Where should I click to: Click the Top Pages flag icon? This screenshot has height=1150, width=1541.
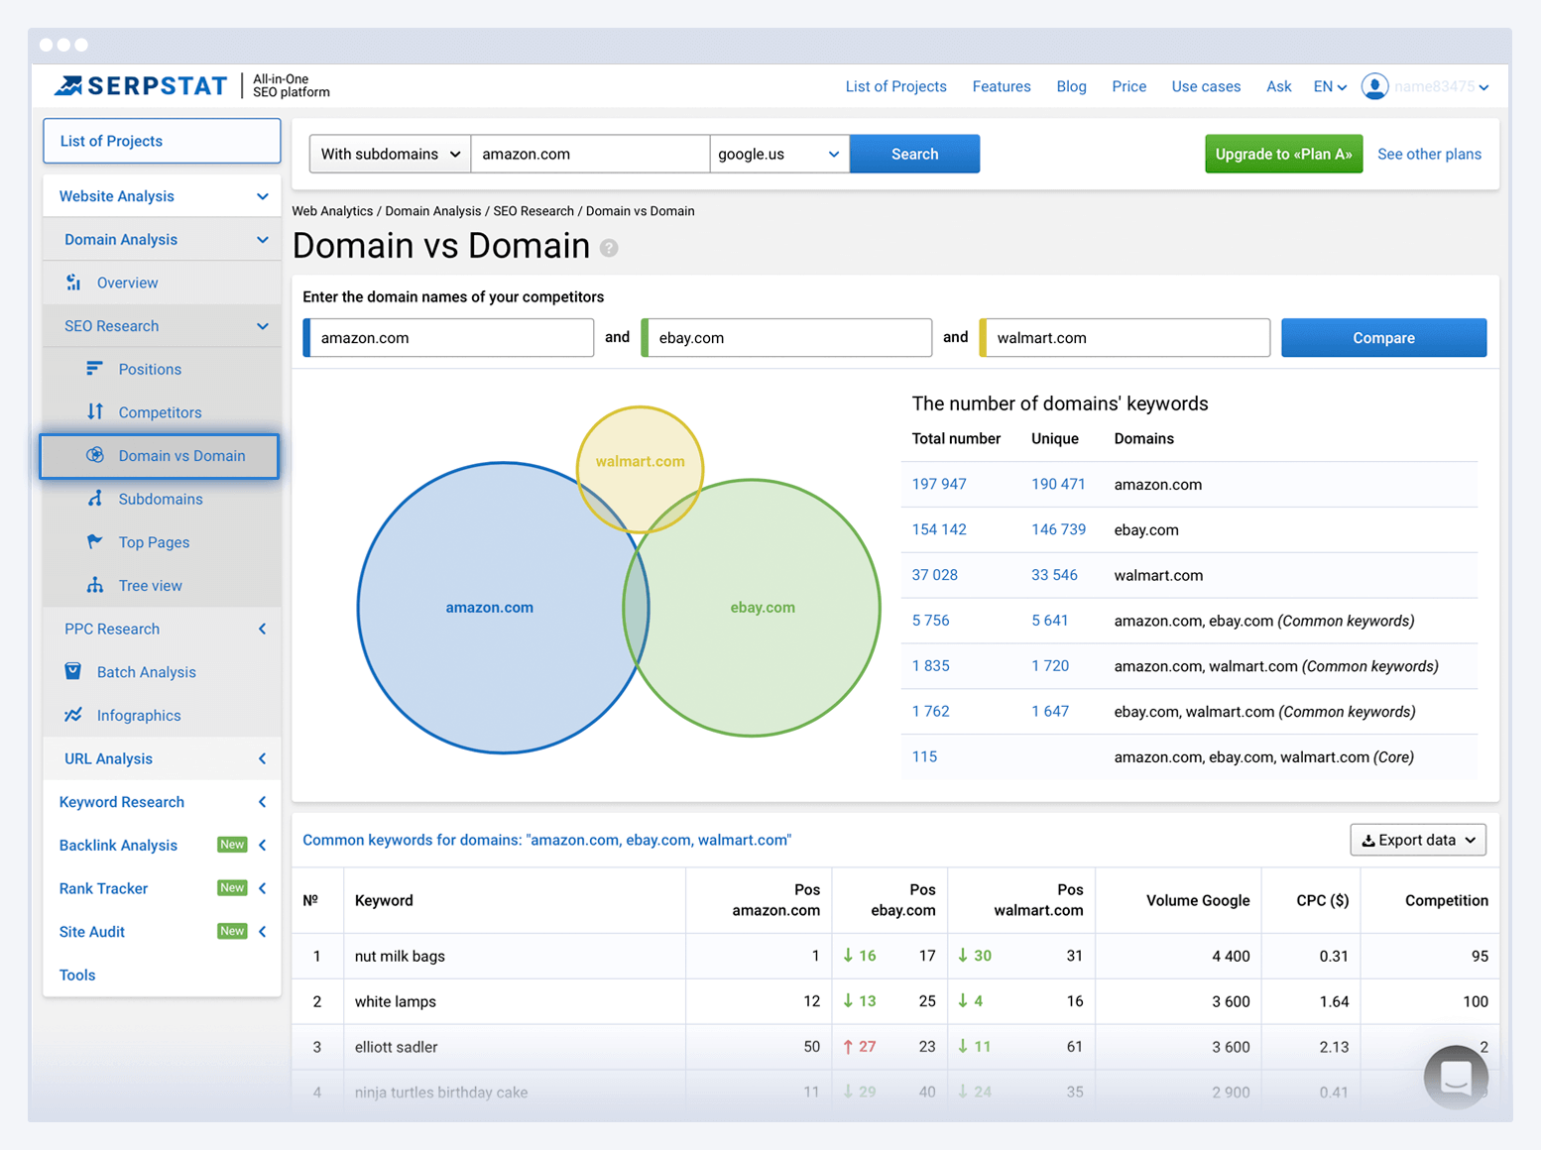point(95,541)
